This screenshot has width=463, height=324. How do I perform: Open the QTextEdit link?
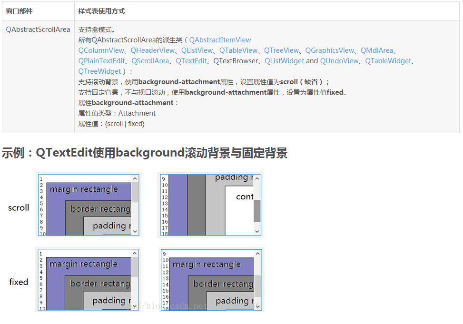191,61
